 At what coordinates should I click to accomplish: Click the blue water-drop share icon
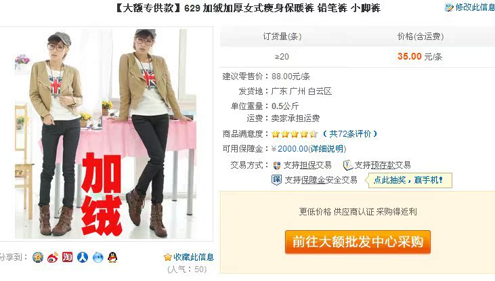[x=98, y=257]
